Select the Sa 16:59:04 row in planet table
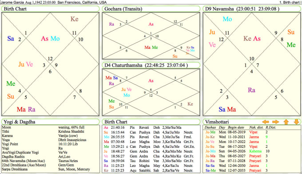This screenshot has width=302, height=174. tap(151, 161)
